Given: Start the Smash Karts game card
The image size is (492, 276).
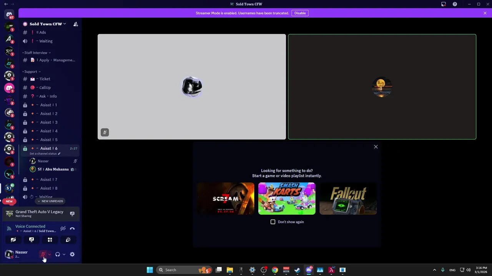Looking at the screenshot, I should (287, 199).
